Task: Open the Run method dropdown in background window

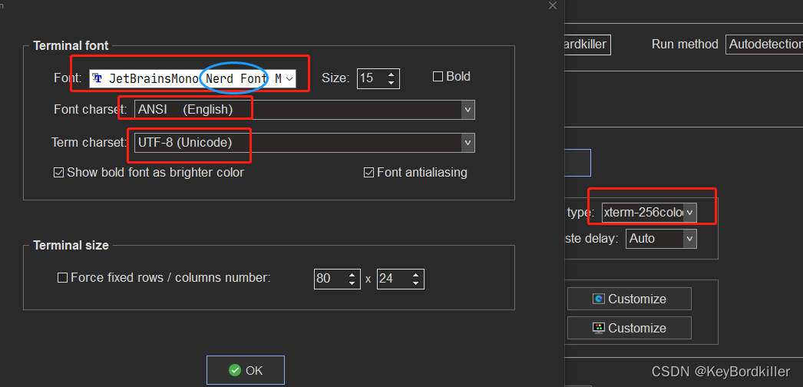Action: [x=764, y=45]
